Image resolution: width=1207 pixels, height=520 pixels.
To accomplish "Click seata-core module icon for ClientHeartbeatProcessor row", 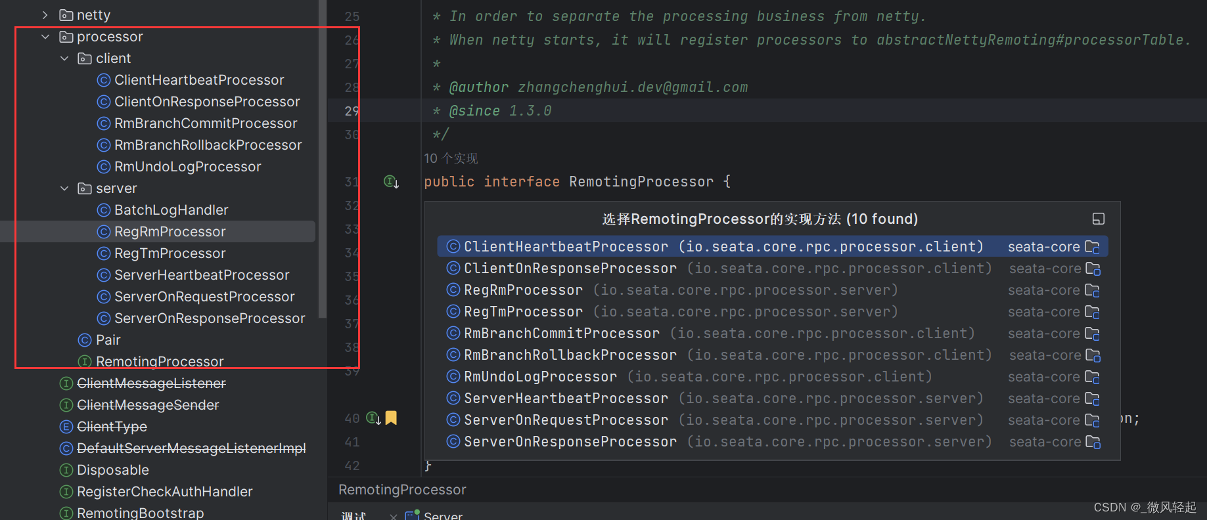I will [x=1092, y=247].
